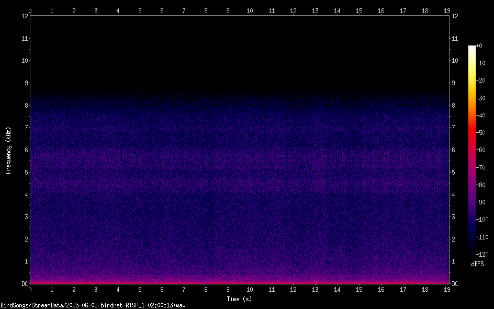Click the "-70" color scale label
Image resolution: width=494 pixels, height=309 pixels.
point(481,168)
